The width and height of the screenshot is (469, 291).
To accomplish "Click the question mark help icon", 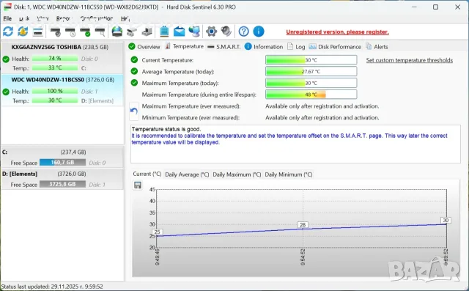I will click(244, 32).
